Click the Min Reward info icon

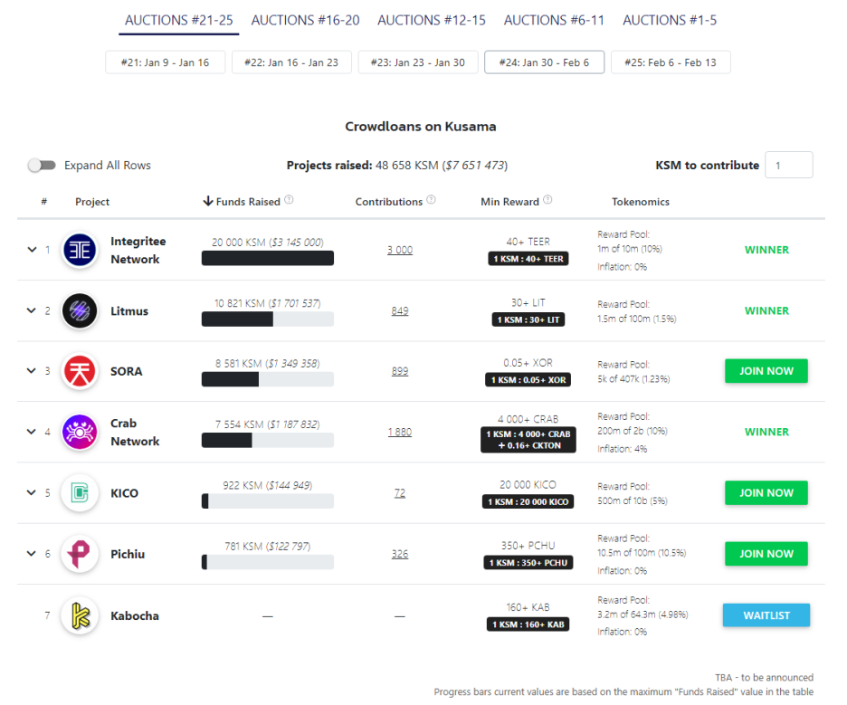tap(547, 200)
